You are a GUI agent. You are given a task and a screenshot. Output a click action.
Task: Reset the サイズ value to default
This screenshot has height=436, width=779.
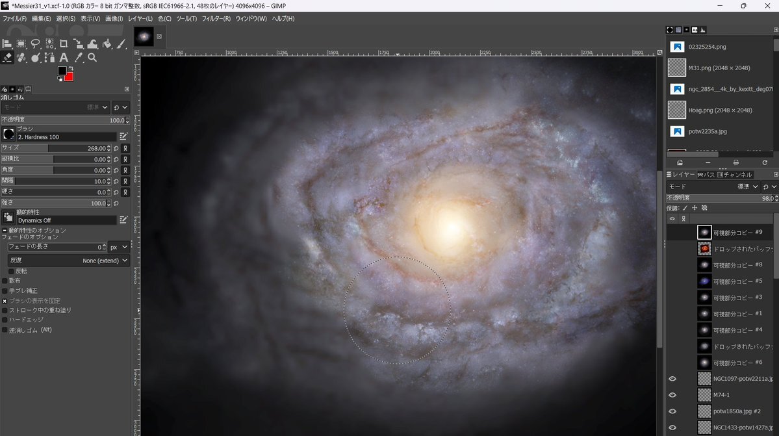pyautogui.click(x=116, y=149)
